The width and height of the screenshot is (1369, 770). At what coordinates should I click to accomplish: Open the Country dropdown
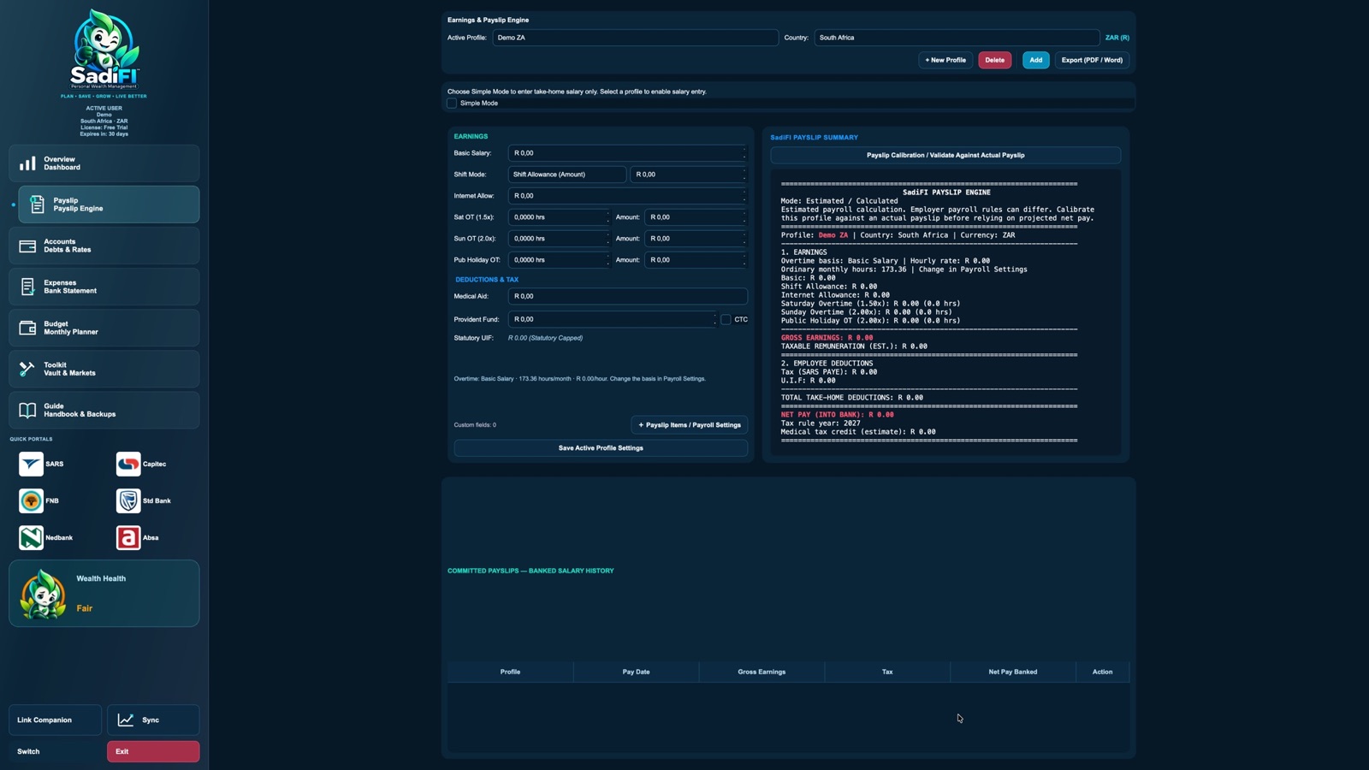957,38
